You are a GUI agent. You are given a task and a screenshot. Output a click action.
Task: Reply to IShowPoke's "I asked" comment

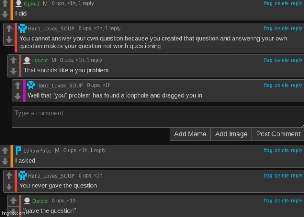297,151
